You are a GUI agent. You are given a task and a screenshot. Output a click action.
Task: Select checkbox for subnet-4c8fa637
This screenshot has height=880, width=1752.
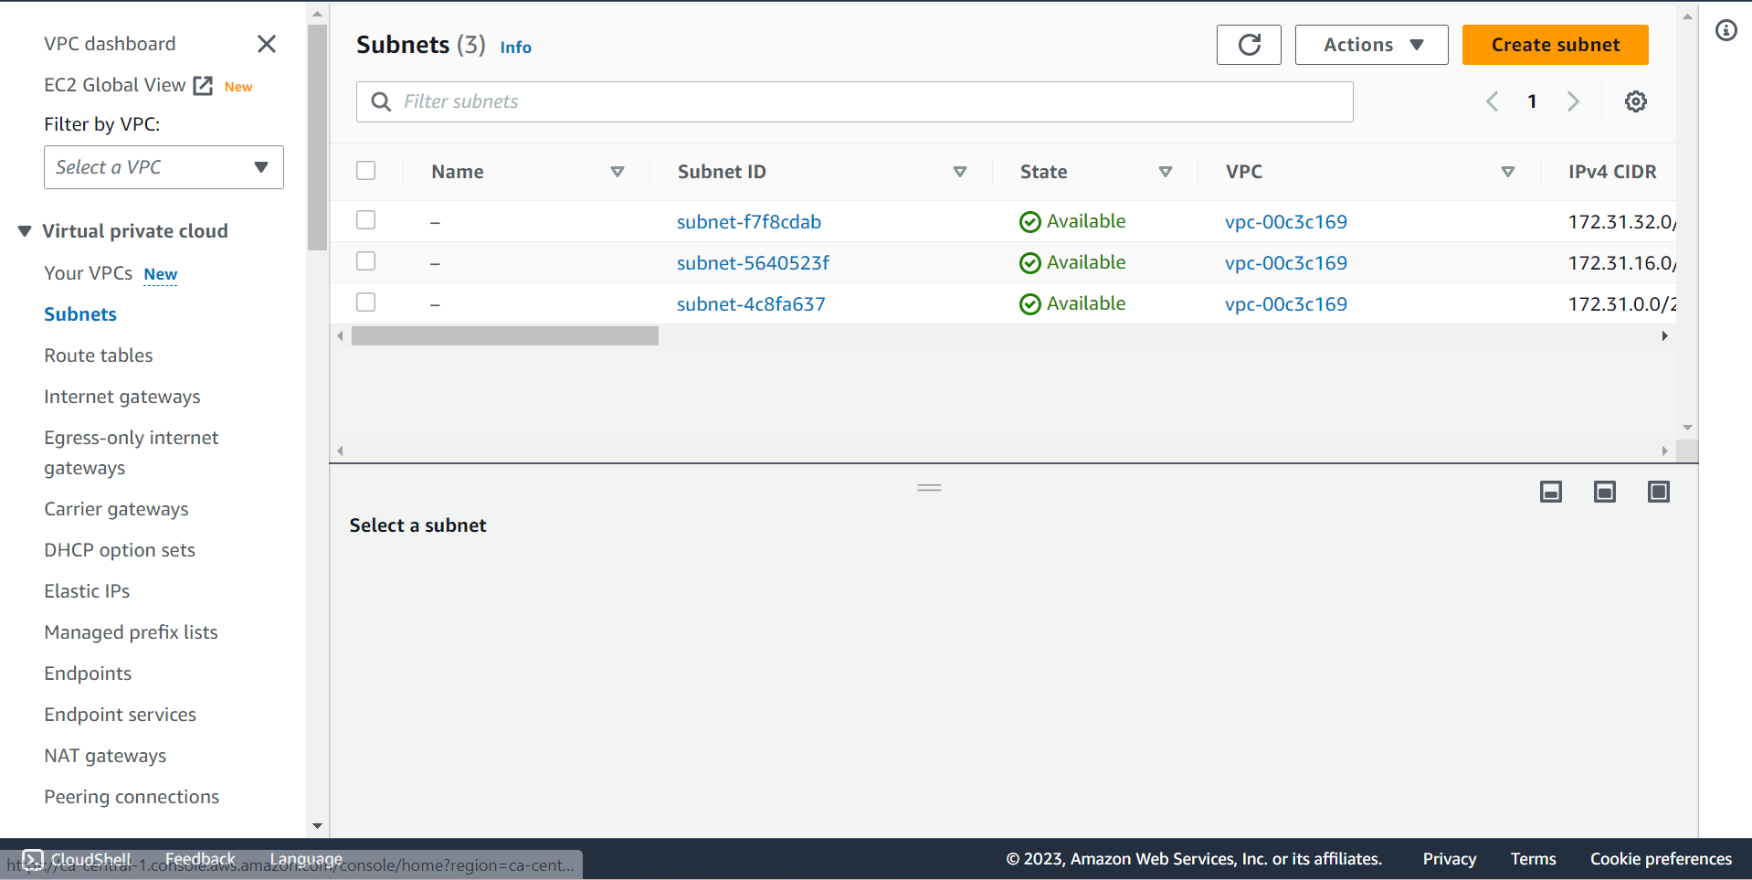366,302
